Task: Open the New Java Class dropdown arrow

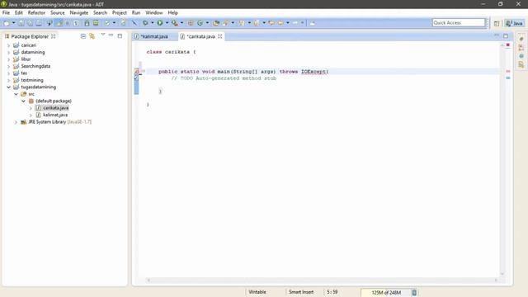Action: coord(207,23)
